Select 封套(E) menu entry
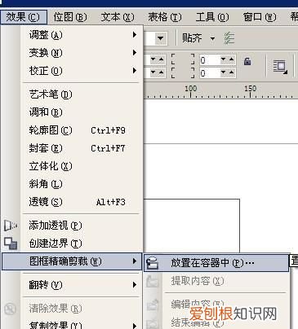 point(82,148)
